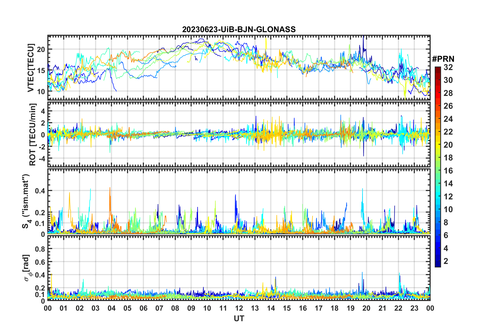Screen dimensions: 478x334
Task: Click the VTEC[TECU] y-axis label
Action: pos(31,68)
